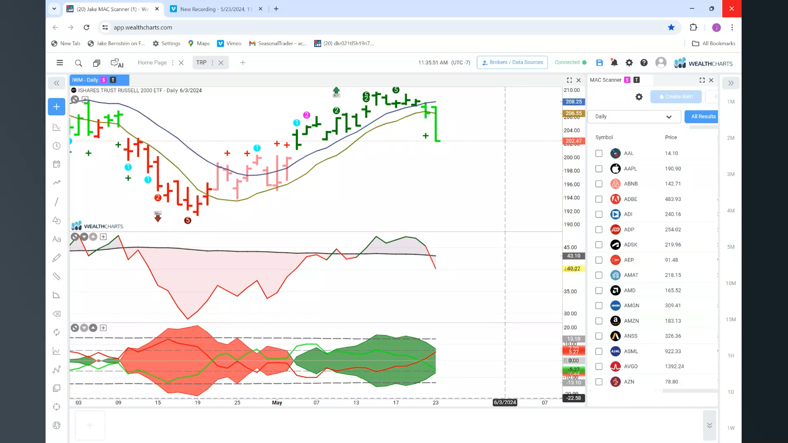This screenshot has width=788, height=443.
Task: Check the AAL row checkbox
Action: point(599,153)
